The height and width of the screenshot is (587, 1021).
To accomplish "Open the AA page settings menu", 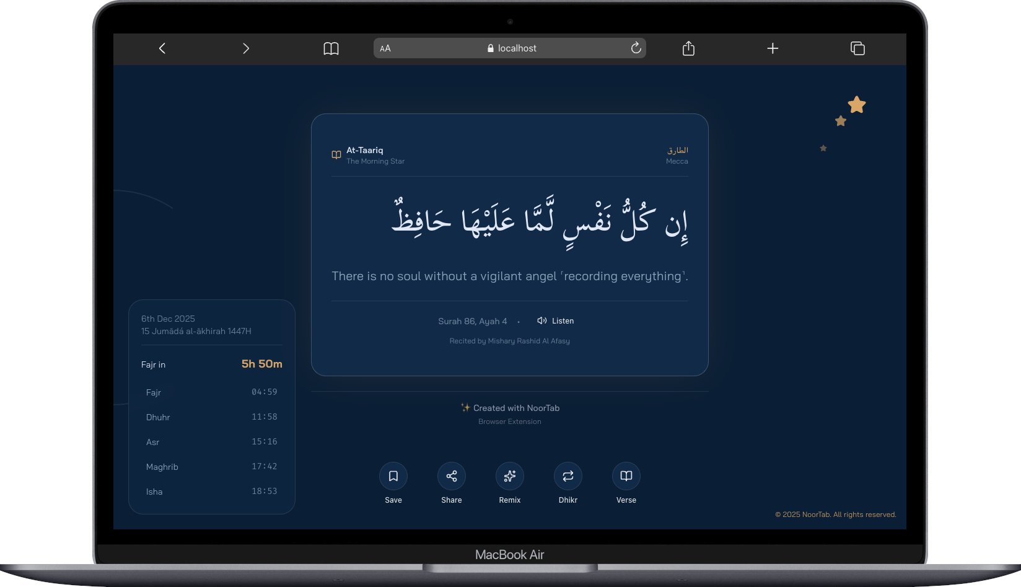I will click(x=385, y=48).
